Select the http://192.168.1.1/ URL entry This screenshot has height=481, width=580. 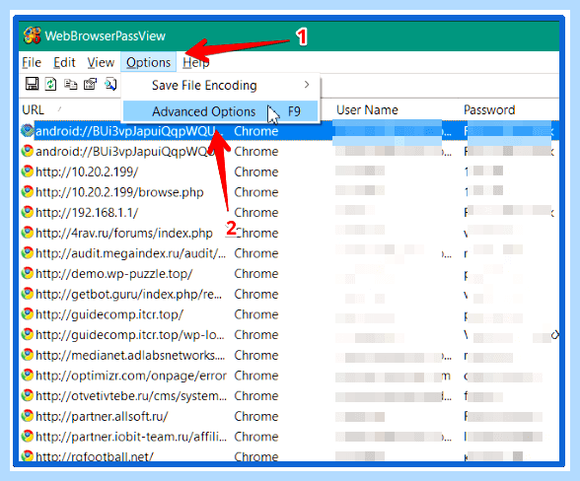click(x=87, y=212)
